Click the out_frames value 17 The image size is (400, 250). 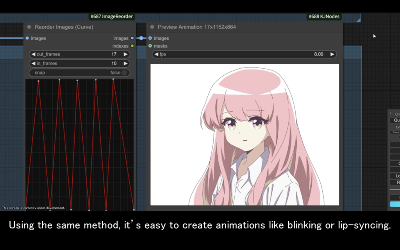click(114, 54)
